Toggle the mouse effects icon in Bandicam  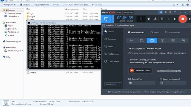point(162,19)
